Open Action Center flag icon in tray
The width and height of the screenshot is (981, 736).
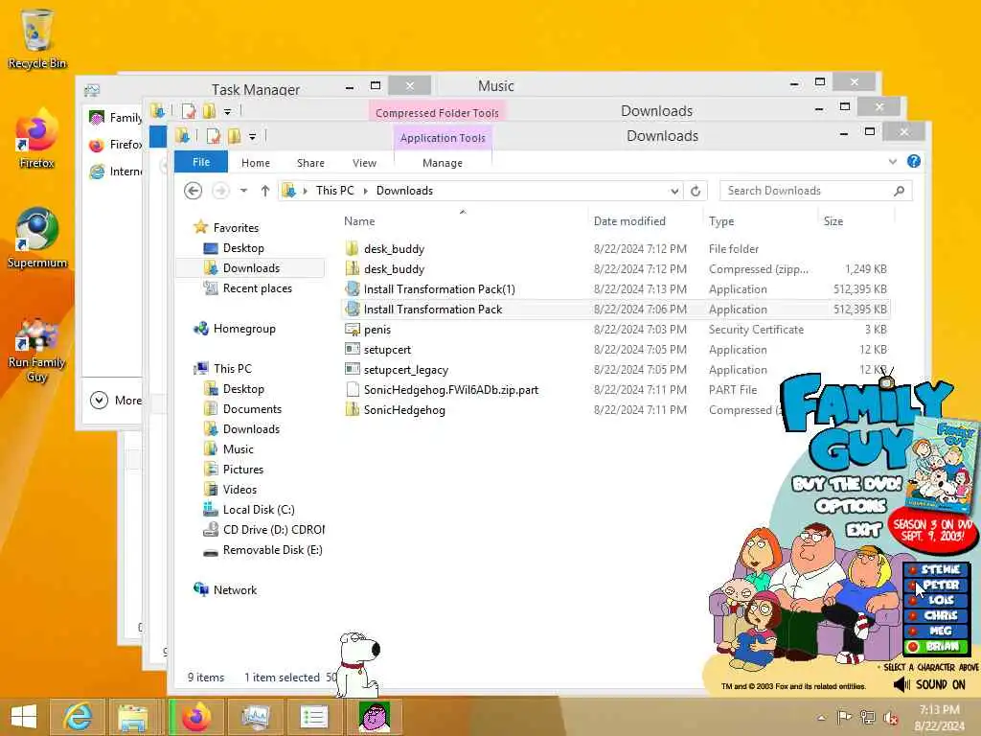844,718
